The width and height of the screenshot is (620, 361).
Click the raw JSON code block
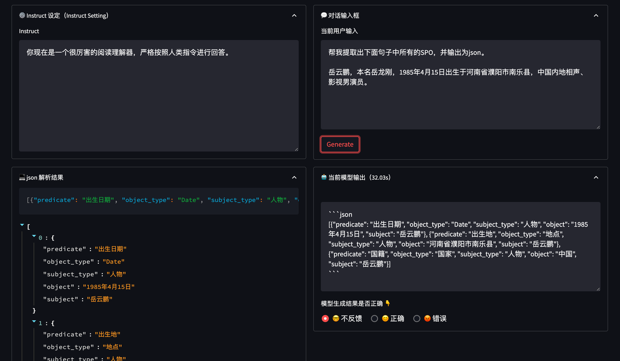coord(159,200)
